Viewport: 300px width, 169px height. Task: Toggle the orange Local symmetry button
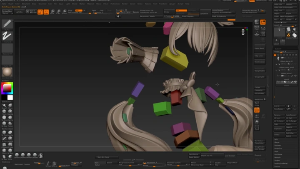[x=263, y=22]
